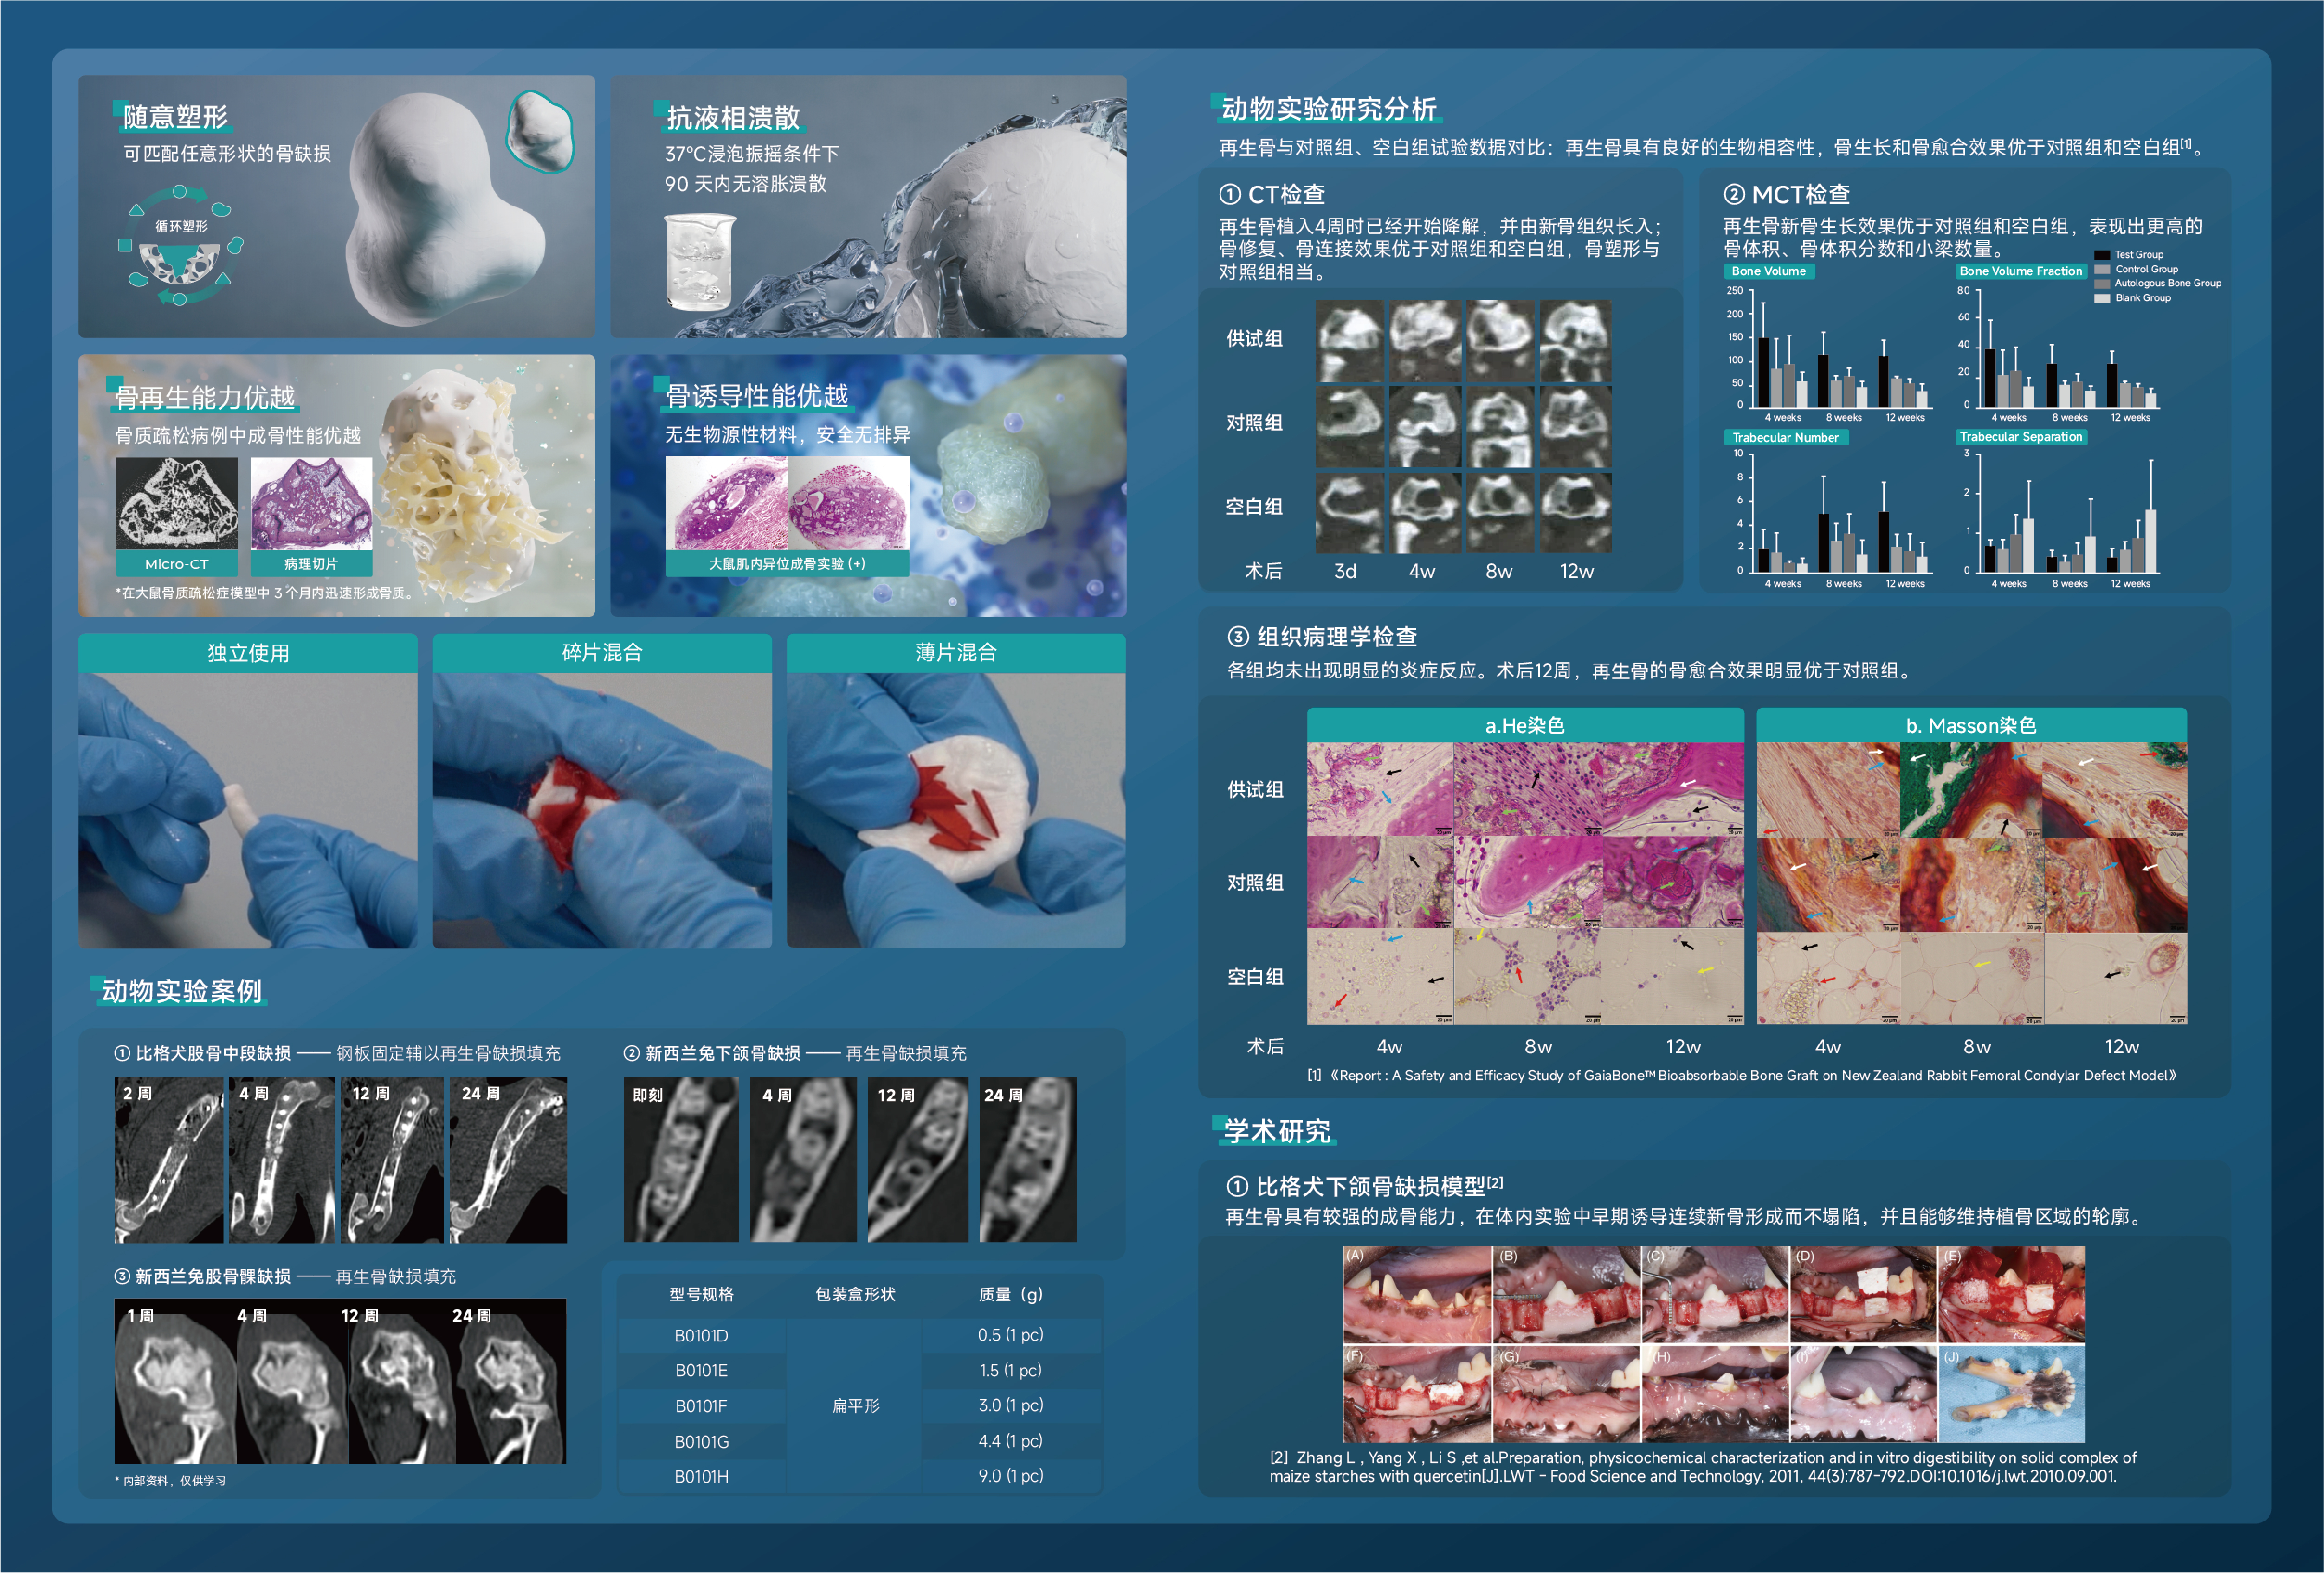Click the ② MCT检查 subsection title
This screenshot has width=2324, height=1573.
click(x=1786, y=194)
